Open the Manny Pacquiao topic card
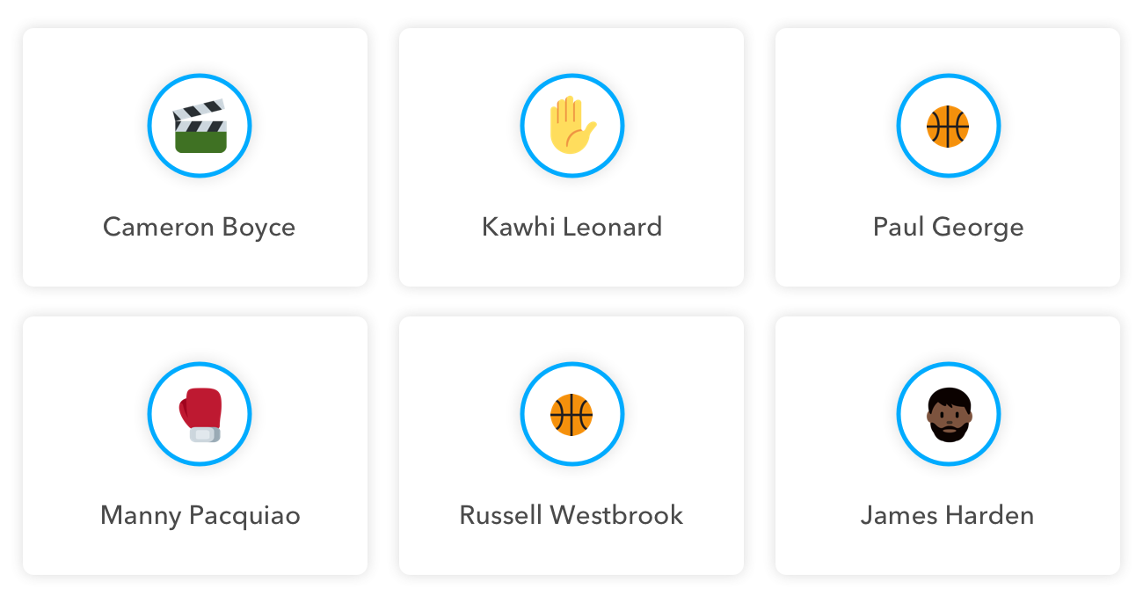Screen dimensions: 1143x603 point(195,446)
